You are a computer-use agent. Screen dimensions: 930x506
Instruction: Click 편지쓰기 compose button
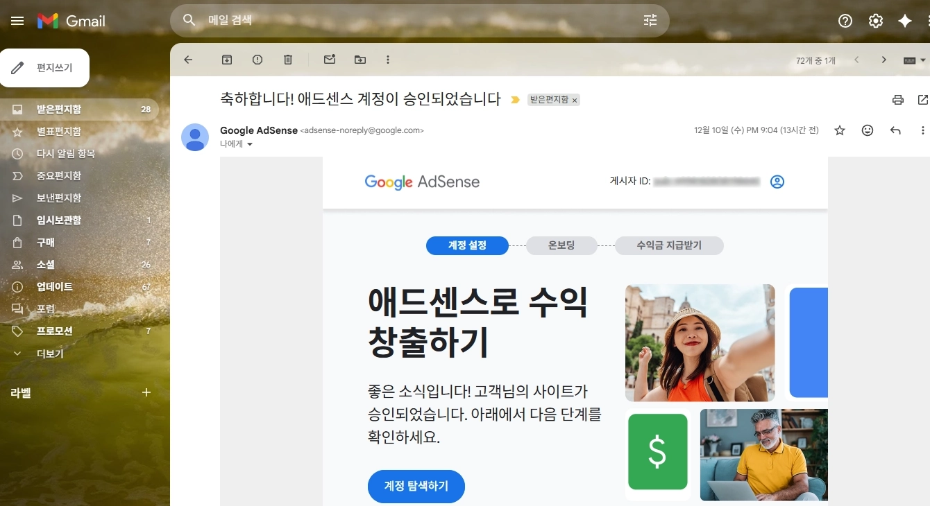[44, 68]
